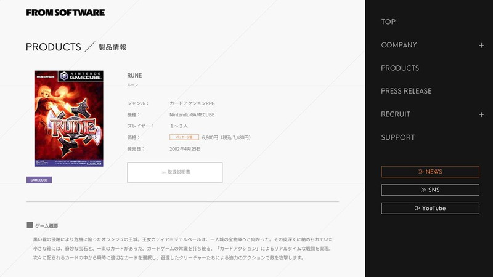The width and height of the screenshot is (493, 277).
Task: Open the SNS links button
Action: tap(430, 190)
